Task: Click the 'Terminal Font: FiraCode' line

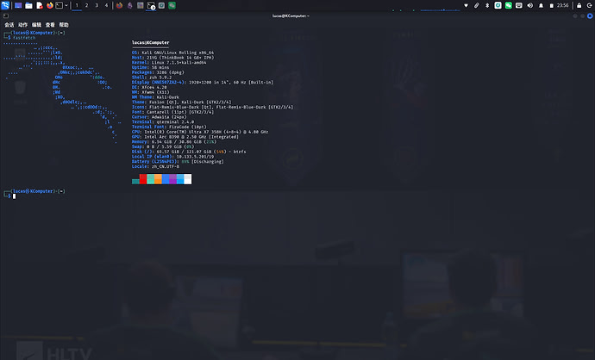Action: click(x=169, y=127)
